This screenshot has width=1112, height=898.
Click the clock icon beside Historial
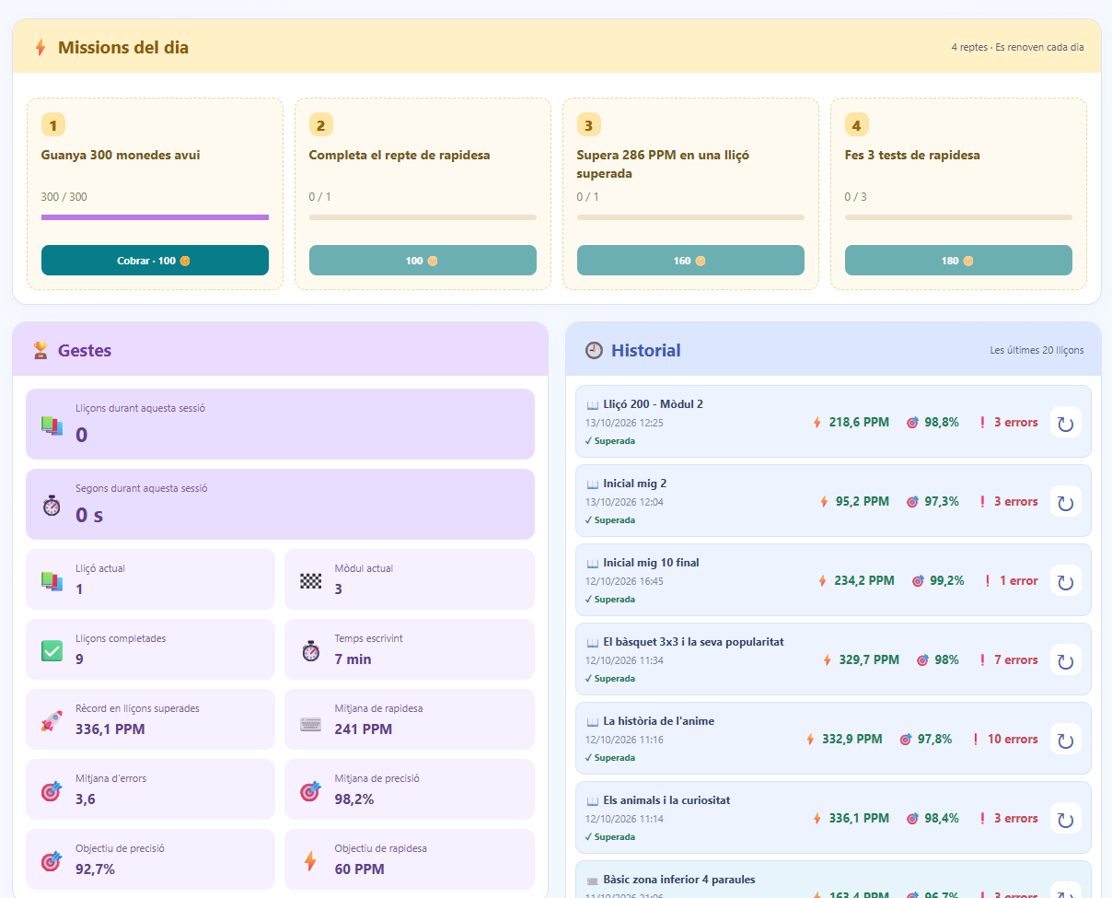pyautogui.click(x=594, y=350)
